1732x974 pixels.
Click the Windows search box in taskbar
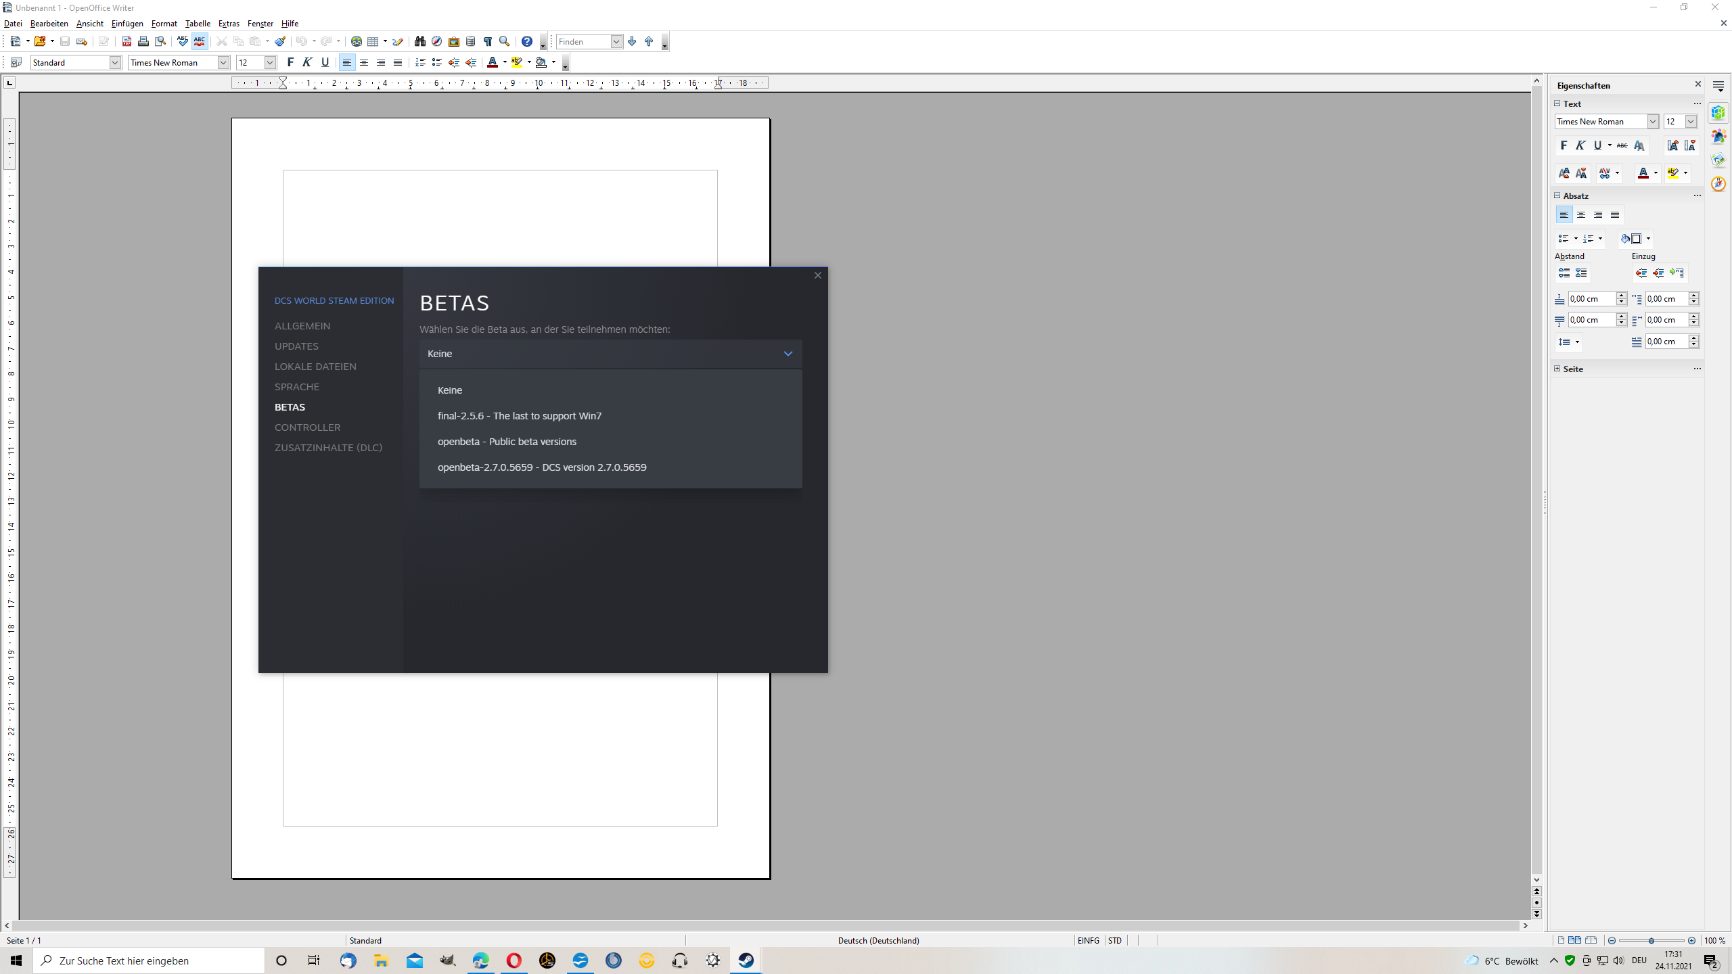[x=149, y=960]
